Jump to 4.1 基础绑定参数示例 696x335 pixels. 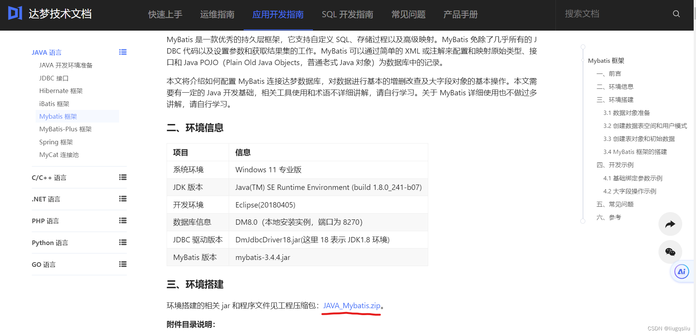(633, 178)
